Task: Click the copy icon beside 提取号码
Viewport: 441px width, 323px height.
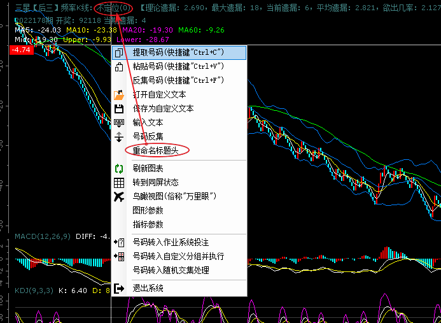Action: pyautogui.click(x=119, y=53)
